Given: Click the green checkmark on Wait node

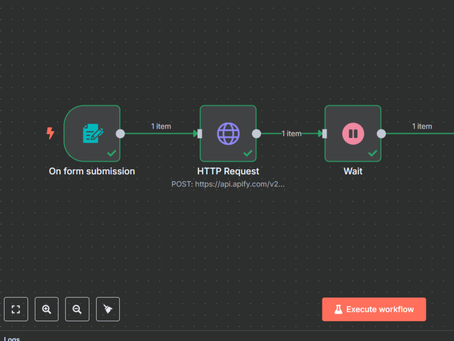Looking at the screenshot, I should tap(373, 153).
